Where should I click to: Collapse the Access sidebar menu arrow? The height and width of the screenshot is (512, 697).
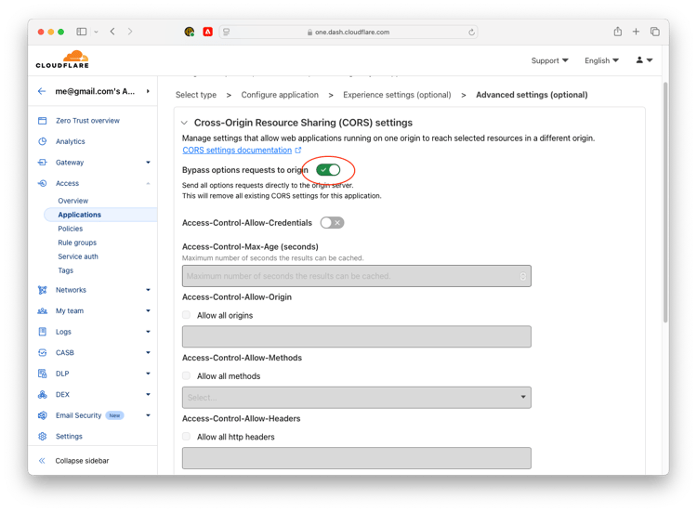tap(148, 183)
